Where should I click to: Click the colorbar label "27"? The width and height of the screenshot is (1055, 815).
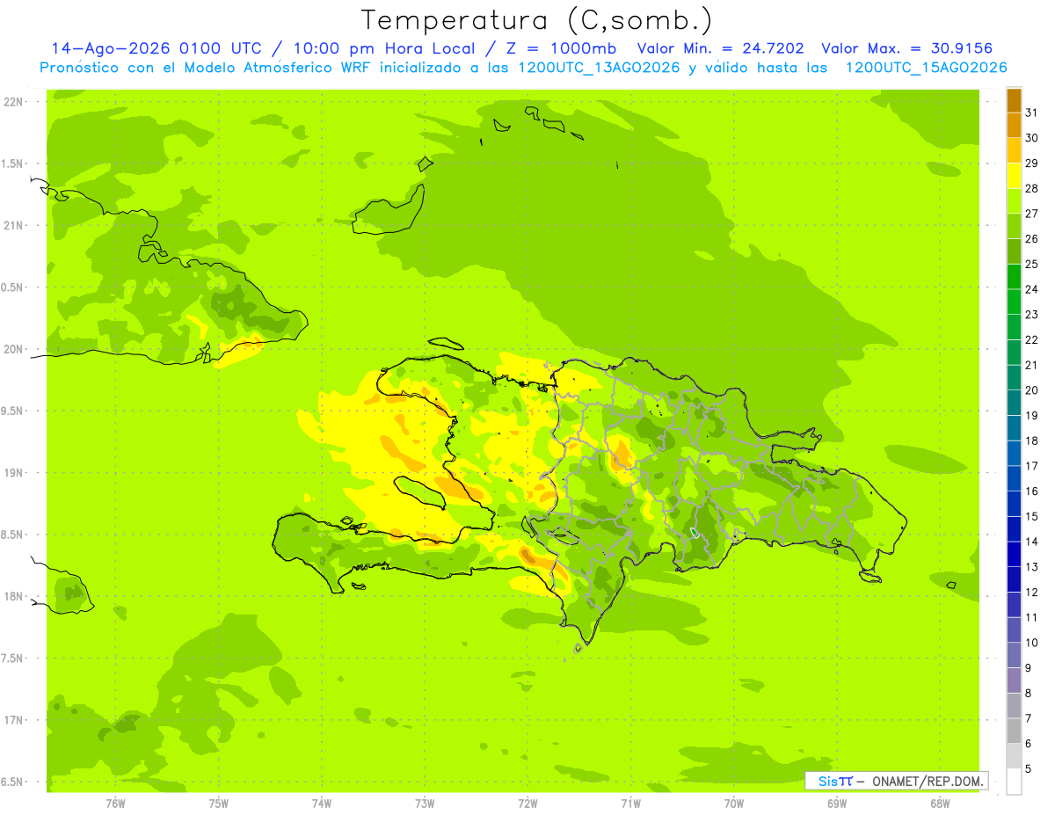1032,214
